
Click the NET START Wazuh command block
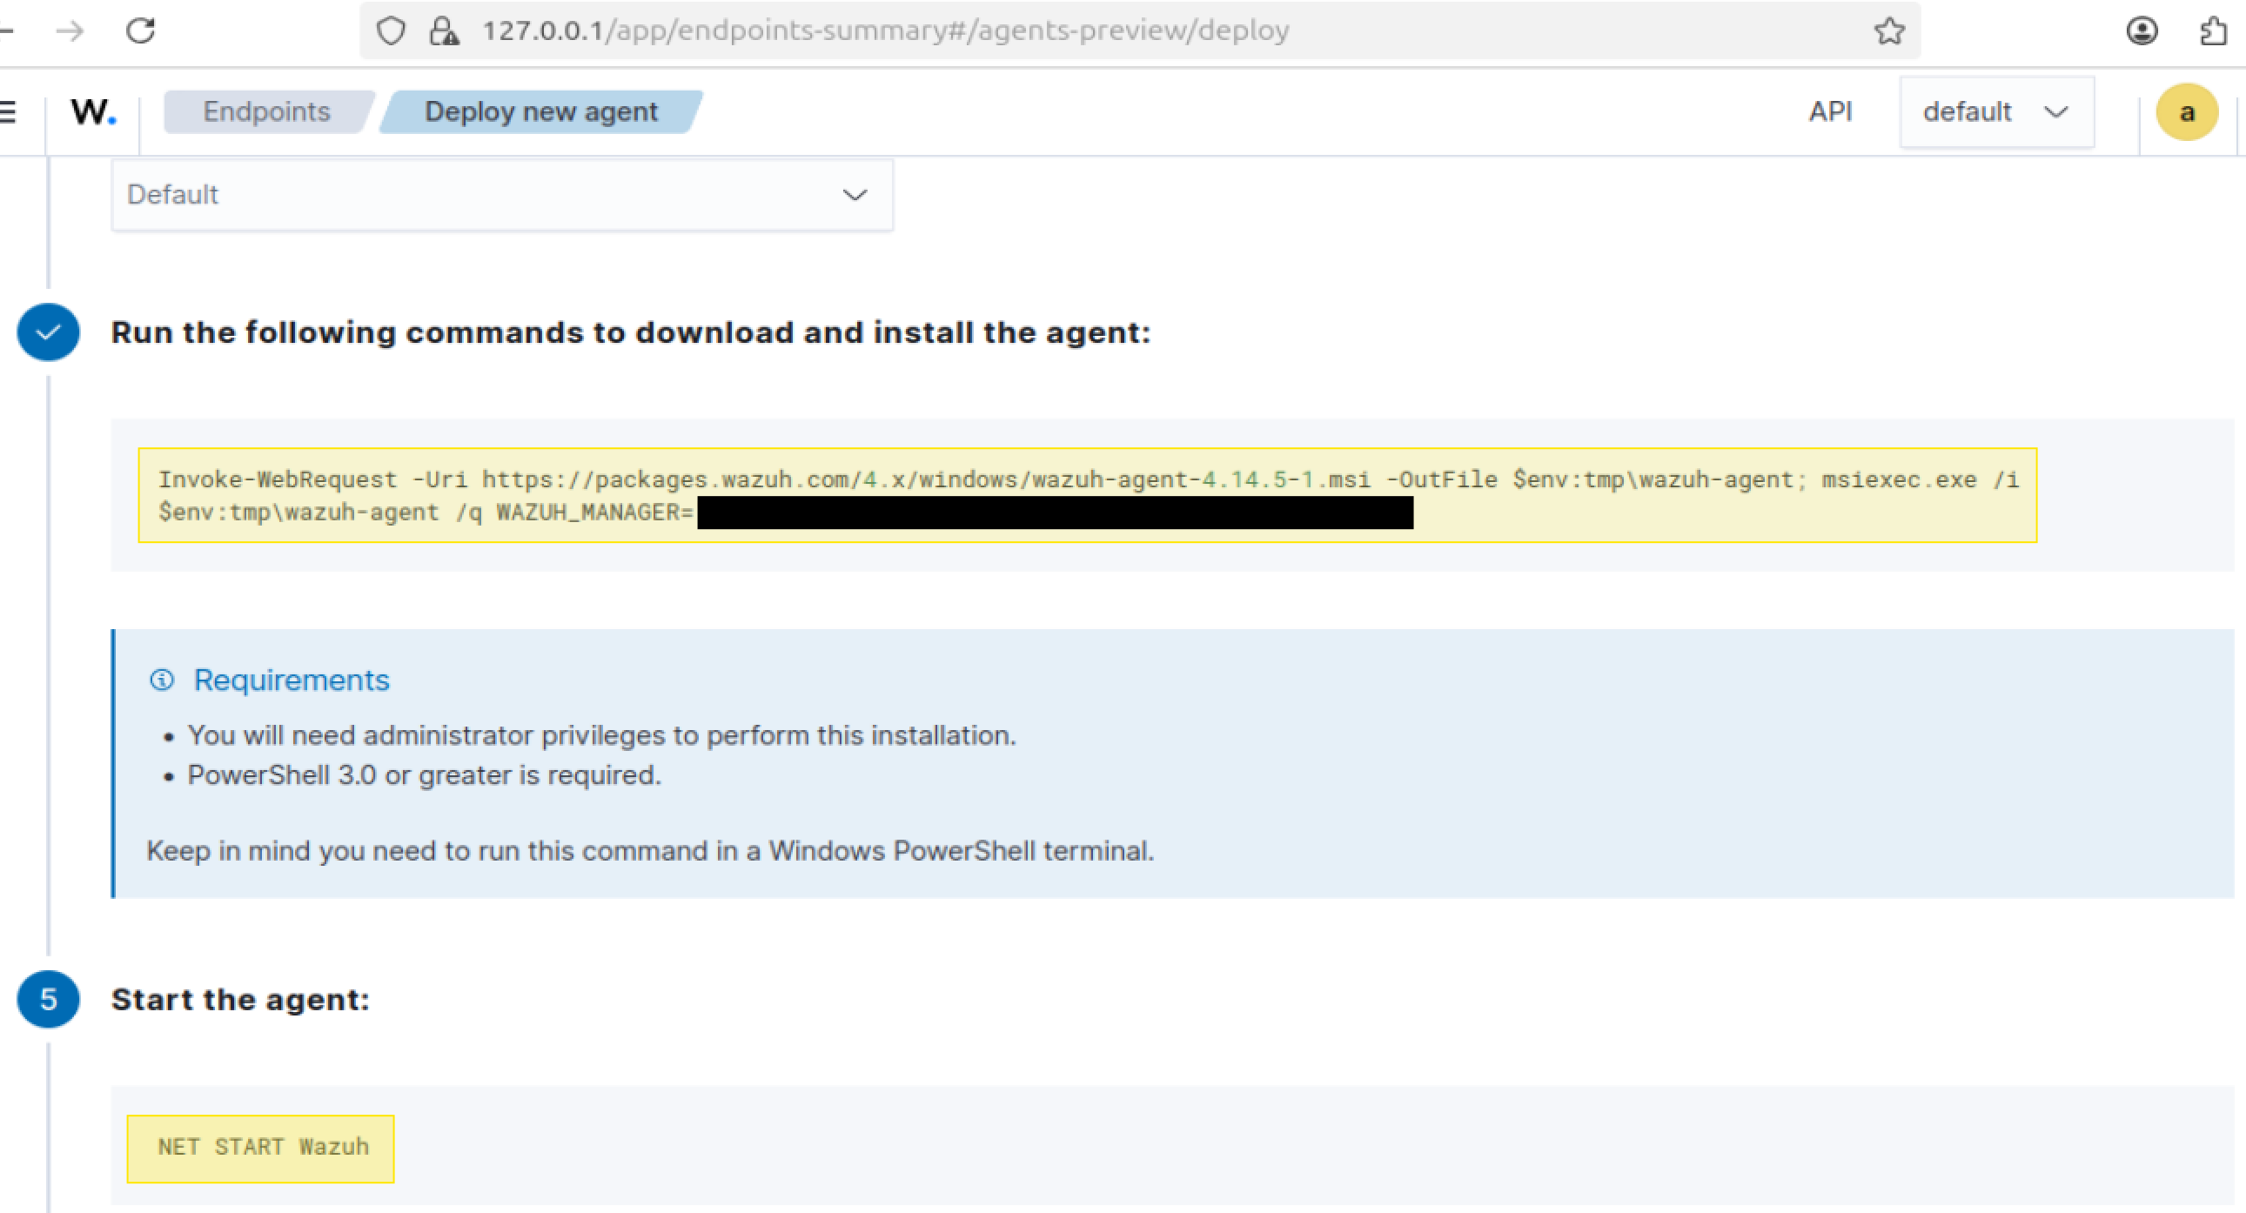[x=261, y=1149]
